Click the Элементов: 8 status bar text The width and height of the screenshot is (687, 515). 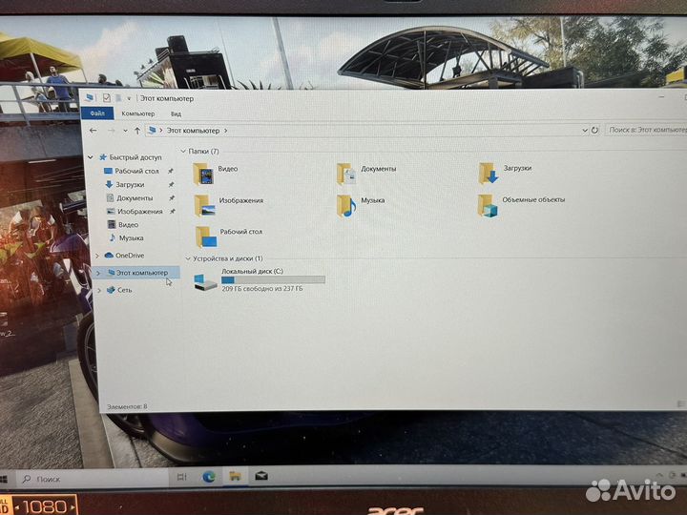point(127,406)
